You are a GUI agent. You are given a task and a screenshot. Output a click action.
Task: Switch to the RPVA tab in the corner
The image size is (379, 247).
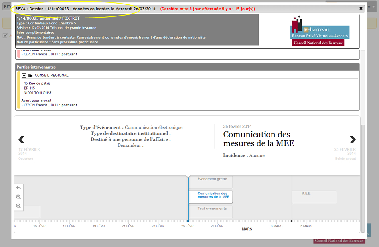click(7, 7)
